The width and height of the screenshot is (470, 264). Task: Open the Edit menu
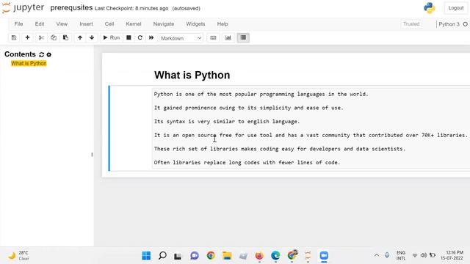(x=39, y=24)
